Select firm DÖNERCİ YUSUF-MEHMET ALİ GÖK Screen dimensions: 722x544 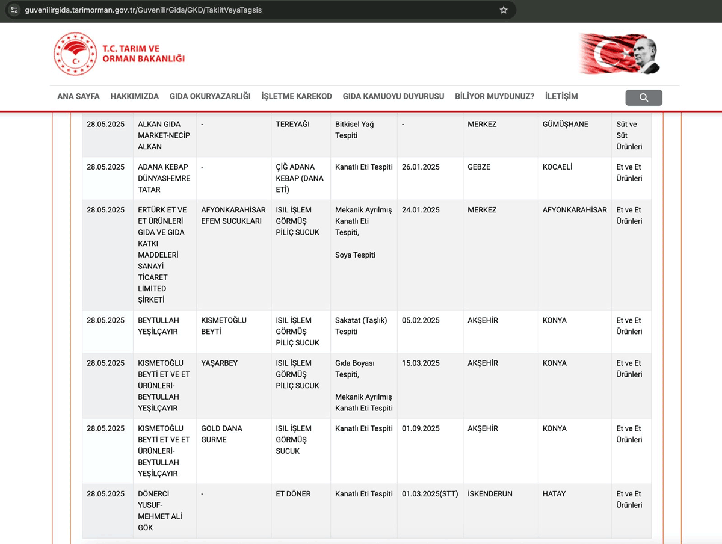[x=160, y=511]
